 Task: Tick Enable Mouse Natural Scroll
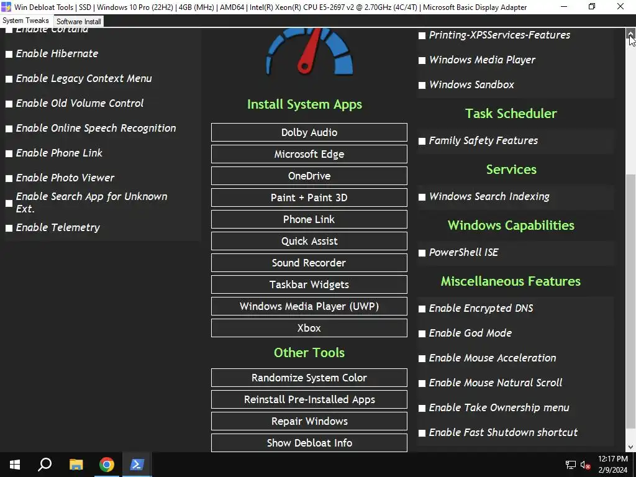[x=422, y=383]
